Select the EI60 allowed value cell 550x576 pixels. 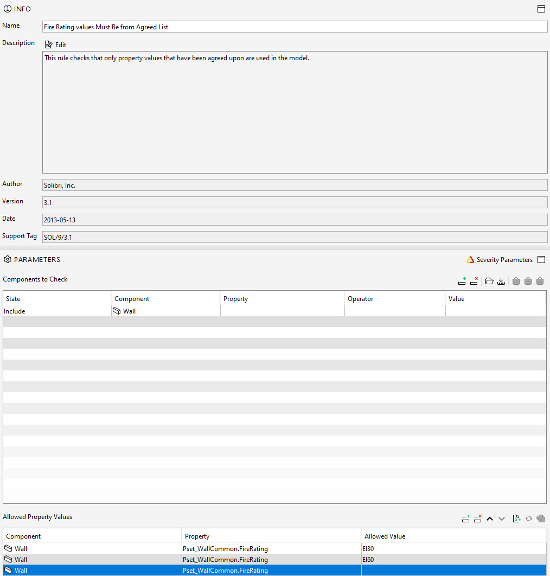(x=454, y=560)
